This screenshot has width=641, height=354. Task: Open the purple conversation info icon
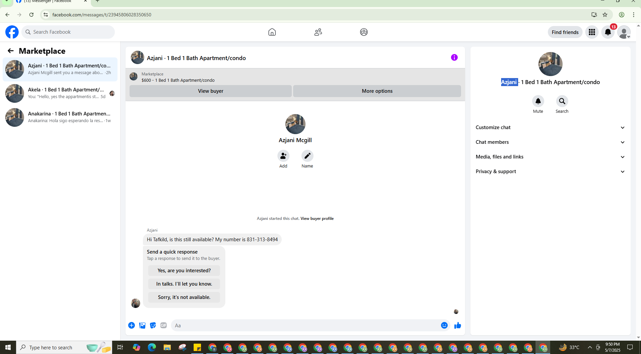(x=454, y=57)
